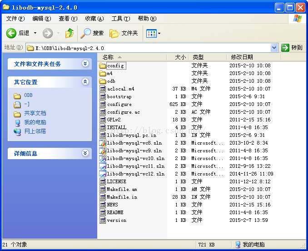Select the libodb-mysql-vc9.sln solution icon
This screenshot has height=251, width=308.
point(103,151)
